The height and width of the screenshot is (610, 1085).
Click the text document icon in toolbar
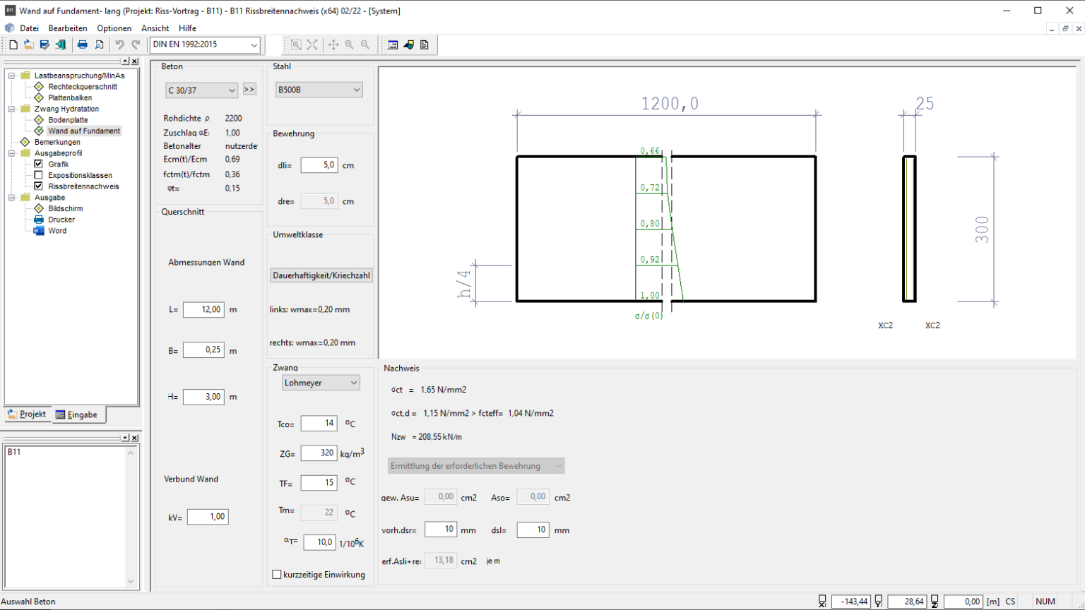[425, 44]
